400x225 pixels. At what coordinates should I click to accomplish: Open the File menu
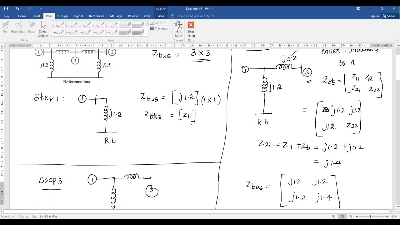click(7, 16)
